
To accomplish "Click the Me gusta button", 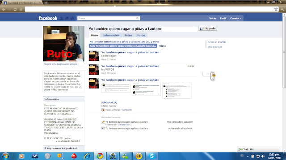I will coord(208,28).
